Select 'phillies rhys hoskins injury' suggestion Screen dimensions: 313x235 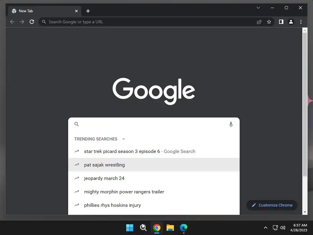click(154, 205)
